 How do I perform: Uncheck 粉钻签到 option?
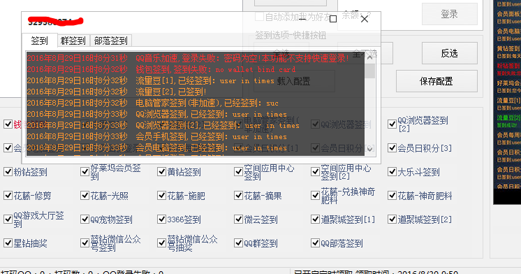(8, 172)
